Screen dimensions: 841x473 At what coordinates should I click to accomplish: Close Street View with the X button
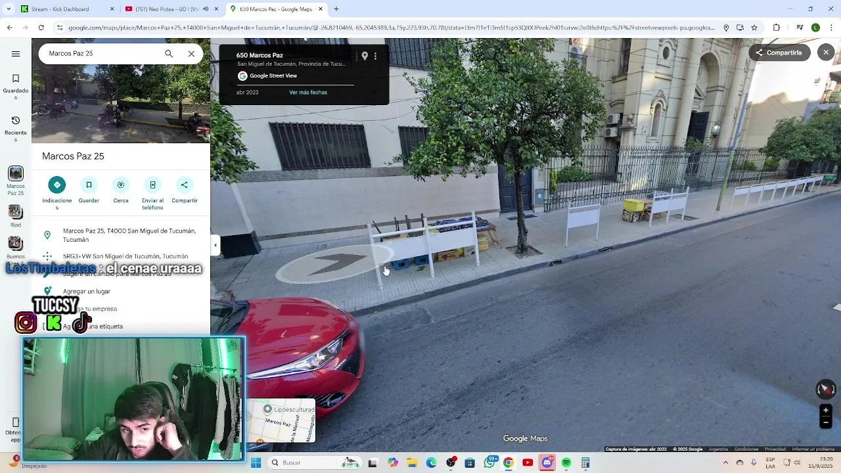tap(826, 53)
